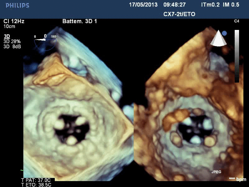Click the 3D 28% setting
Image resolution: width=249 pixels, height=187 pixels.
coord(12,41)
